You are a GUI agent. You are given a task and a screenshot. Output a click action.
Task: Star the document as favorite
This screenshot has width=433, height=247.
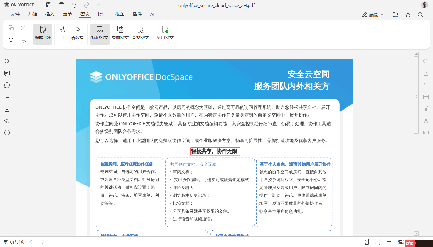coord(408,14)
